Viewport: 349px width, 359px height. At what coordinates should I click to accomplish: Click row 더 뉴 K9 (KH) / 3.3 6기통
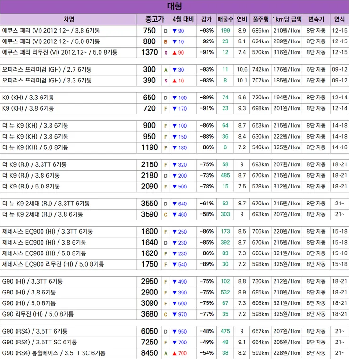pyautogui.click(x=174, y=126)
